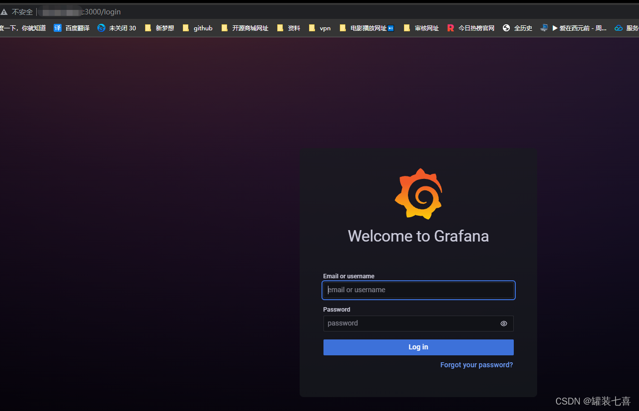Viewport: 639px width, 411px height.
Task: Open the 资料 bookmark folder
Action: (x=288, y=28)
